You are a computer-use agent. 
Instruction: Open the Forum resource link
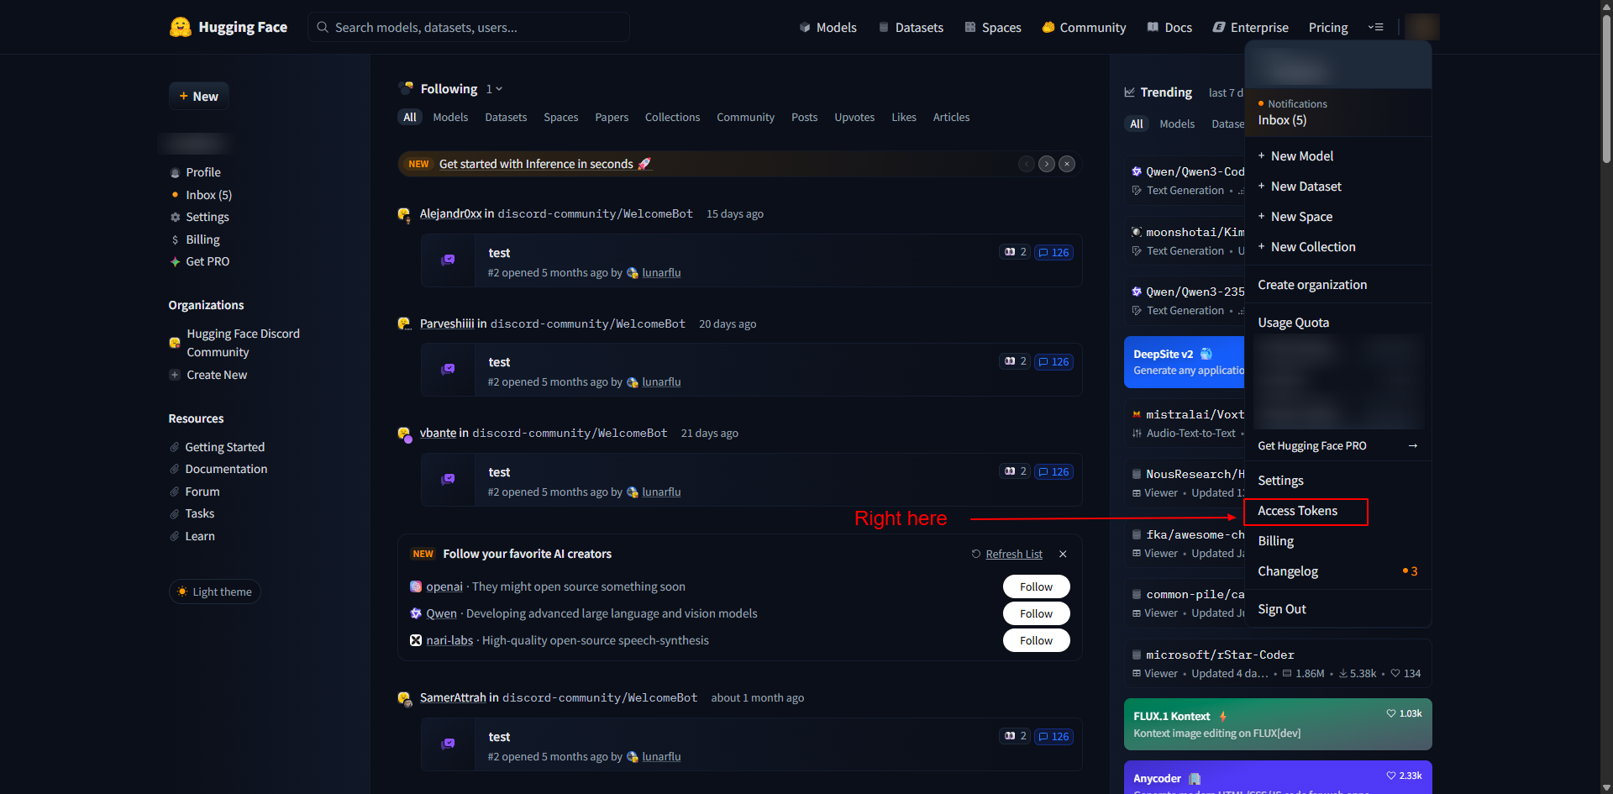pos(202,492)
